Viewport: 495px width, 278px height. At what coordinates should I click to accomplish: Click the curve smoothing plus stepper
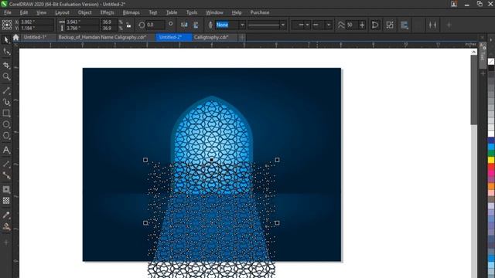(x=362, y=25)
